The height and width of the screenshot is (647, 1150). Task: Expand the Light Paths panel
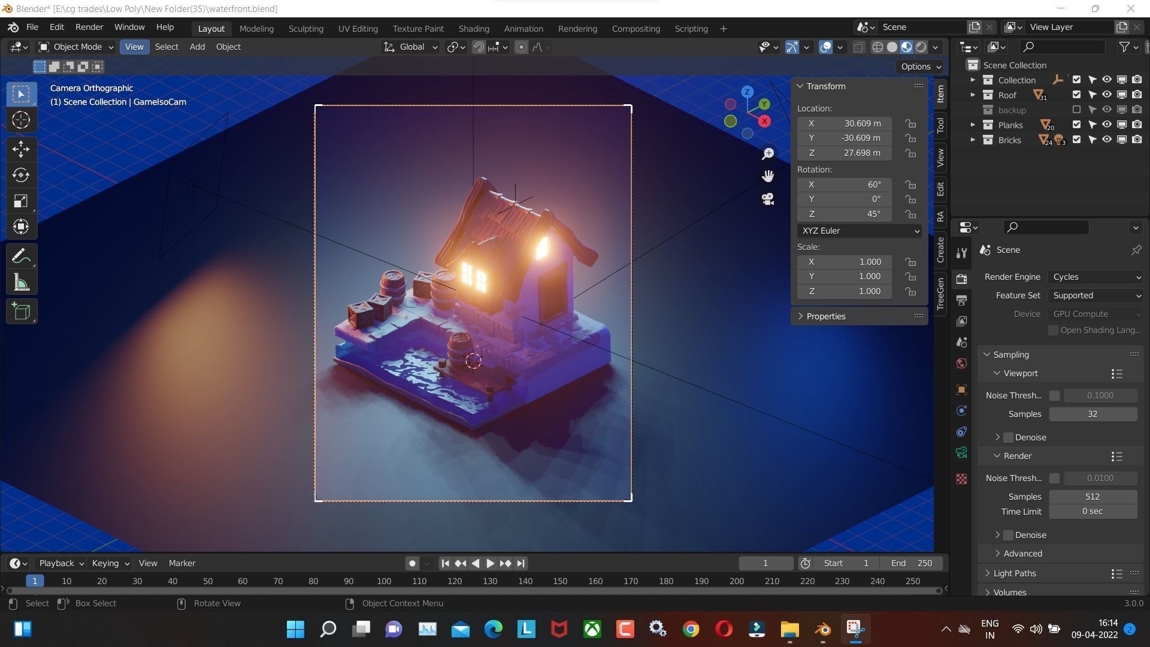coord(1014,573)
